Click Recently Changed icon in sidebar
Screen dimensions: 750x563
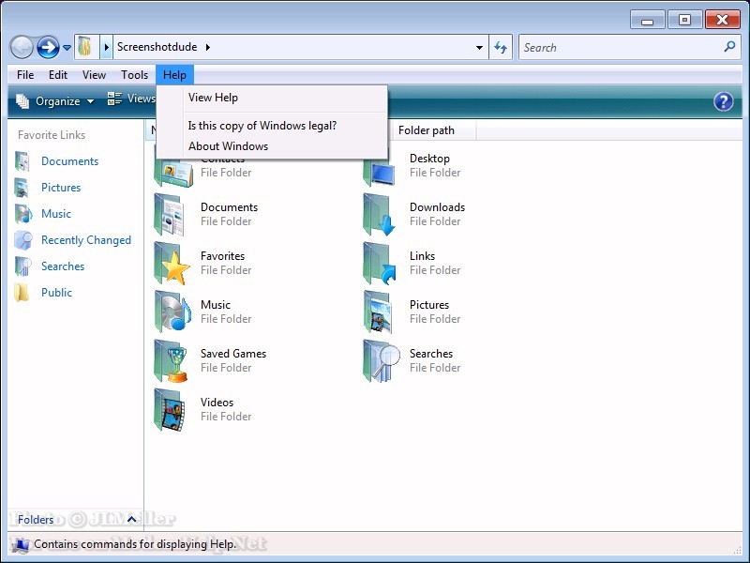(22, 240)
